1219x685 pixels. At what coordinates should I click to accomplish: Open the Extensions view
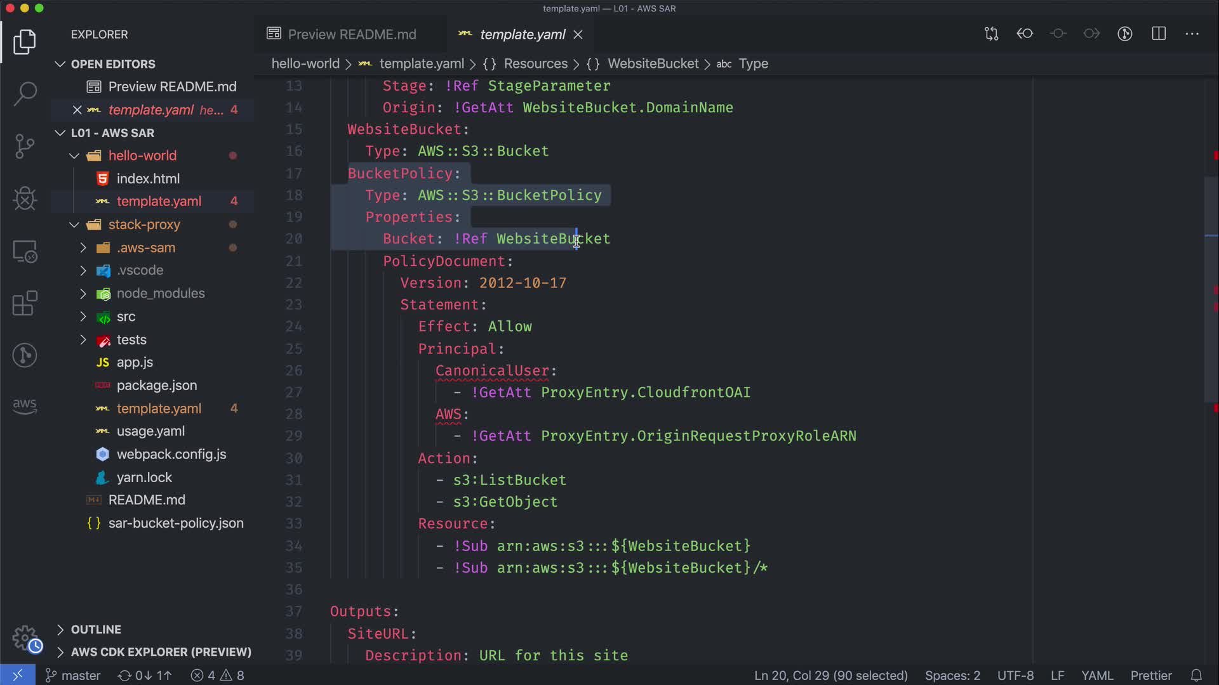(x=25, y=303)
